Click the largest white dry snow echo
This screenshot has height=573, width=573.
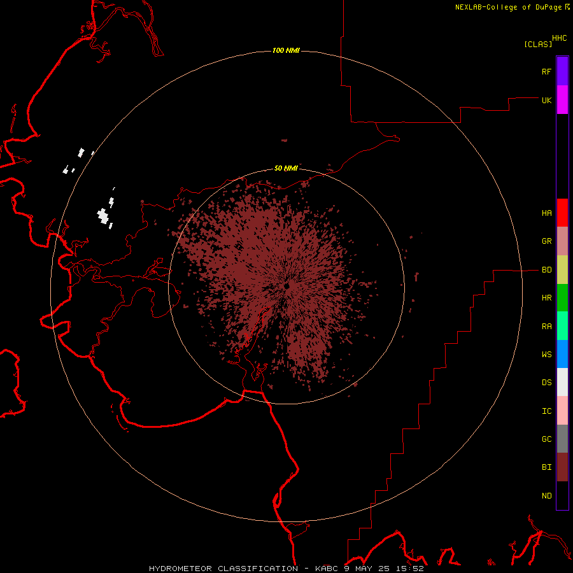(x=103, y=216)
